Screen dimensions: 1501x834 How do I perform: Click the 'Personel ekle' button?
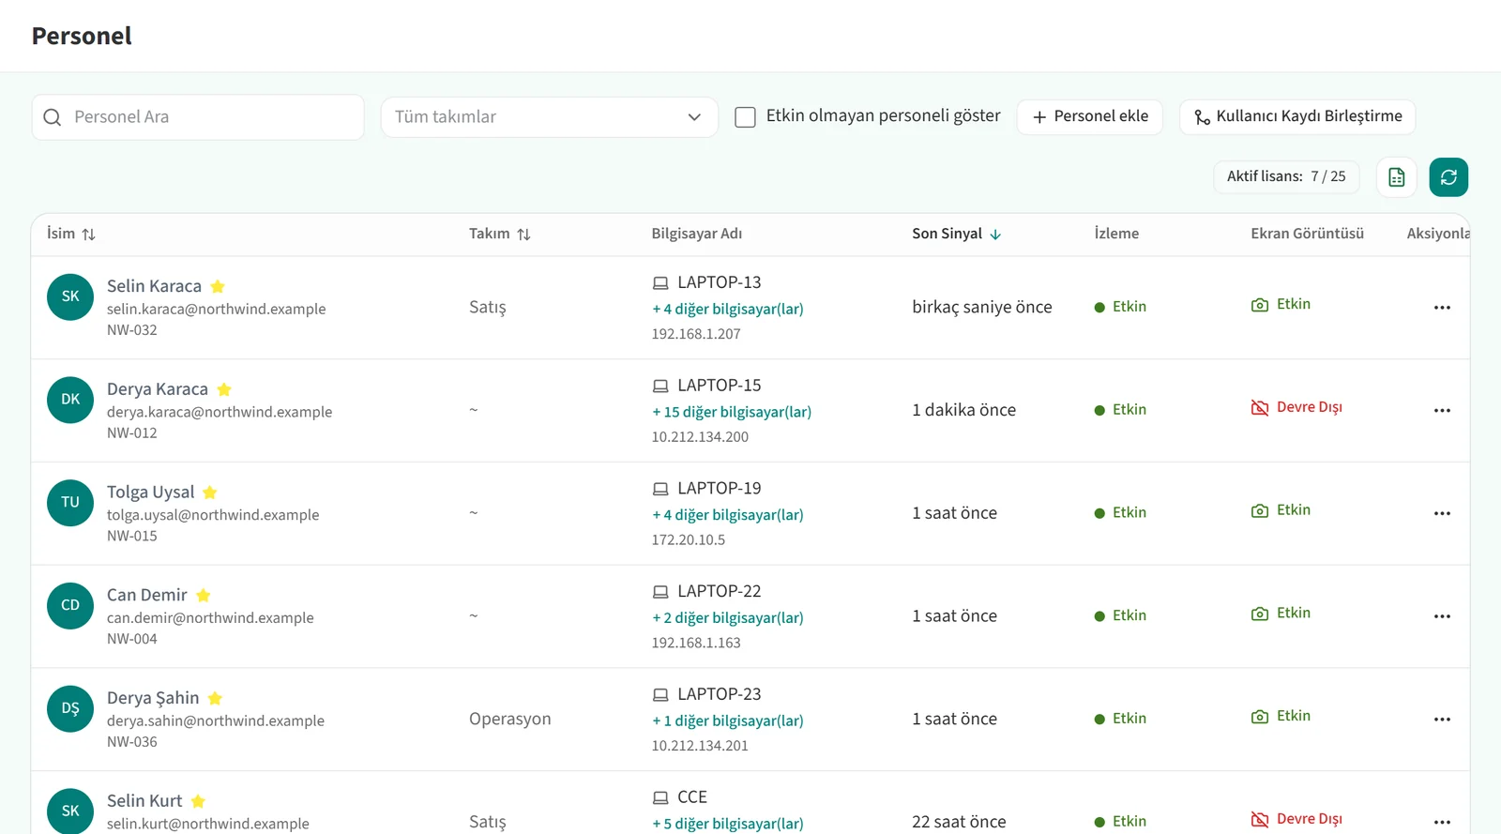pos(1090,117)
